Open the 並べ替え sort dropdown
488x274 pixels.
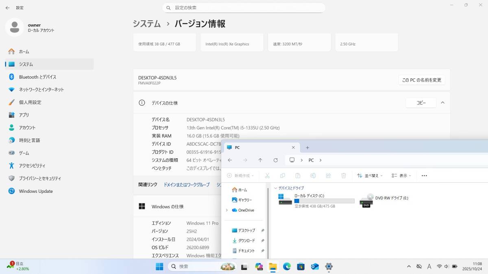click(369, 175)
